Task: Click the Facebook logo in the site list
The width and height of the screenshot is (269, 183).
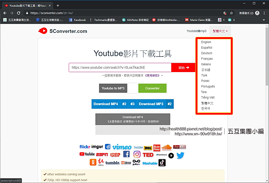Action: [126, 154]
